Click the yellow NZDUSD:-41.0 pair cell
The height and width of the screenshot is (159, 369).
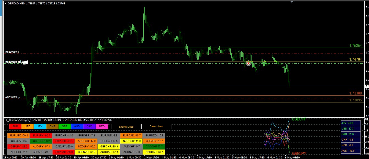click(131, 141)
